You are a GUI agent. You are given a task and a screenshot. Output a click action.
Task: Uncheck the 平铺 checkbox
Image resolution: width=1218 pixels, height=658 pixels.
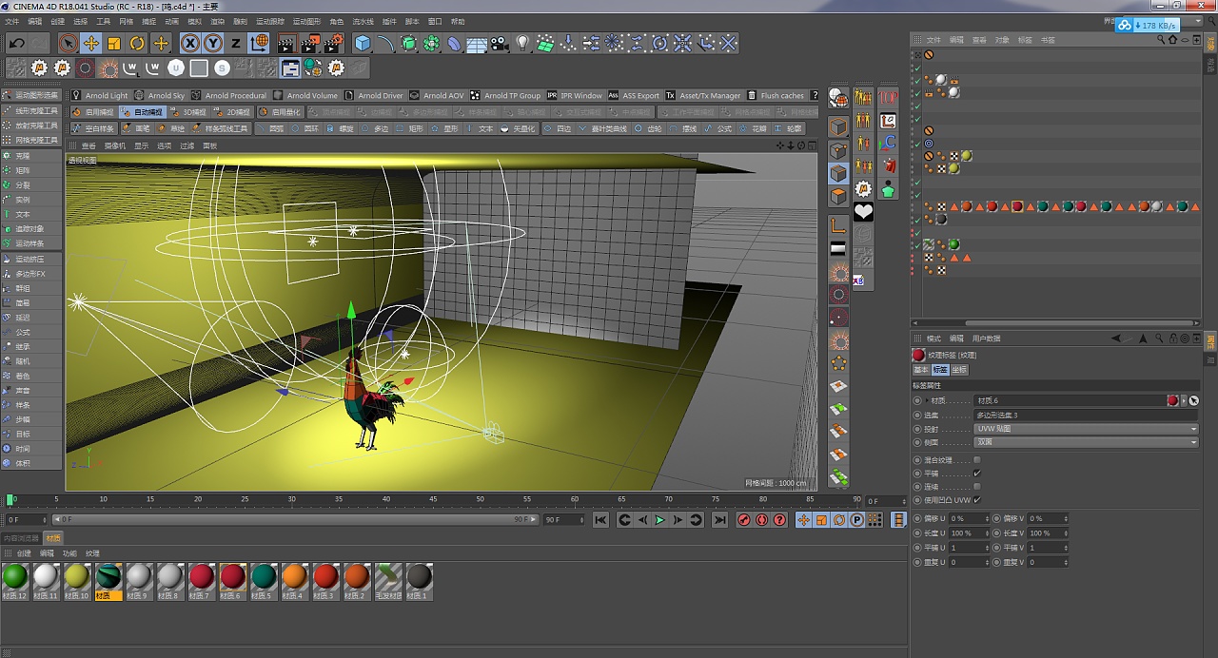(977, 474)
